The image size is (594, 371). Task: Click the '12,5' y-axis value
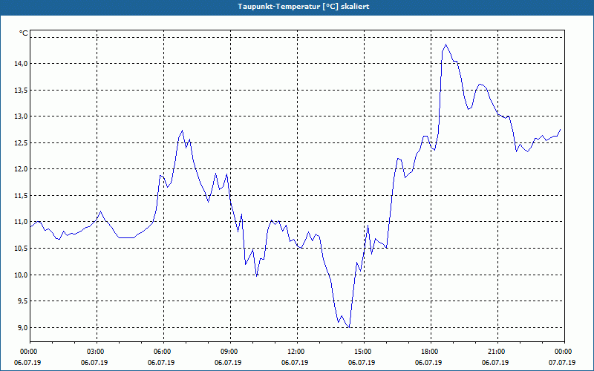click(x=22, y=142)
